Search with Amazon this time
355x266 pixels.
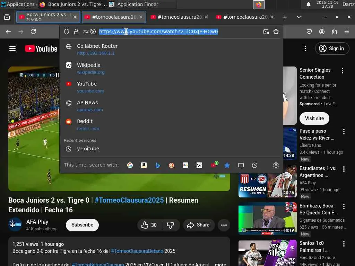click(144, 165)
